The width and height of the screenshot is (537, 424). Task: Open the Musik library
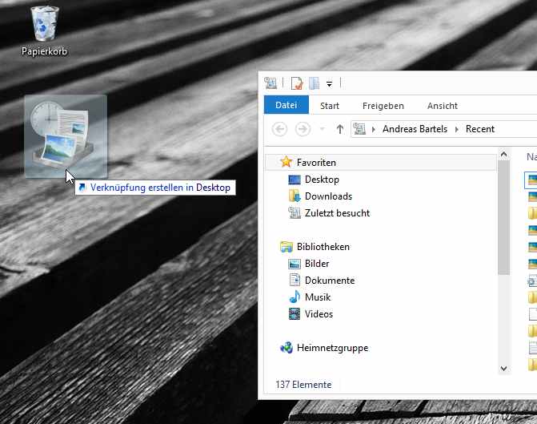click(x=318, y=297)
